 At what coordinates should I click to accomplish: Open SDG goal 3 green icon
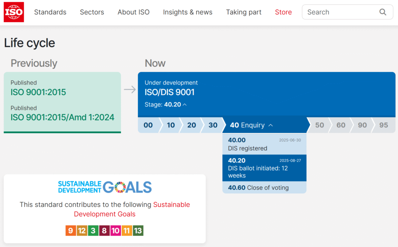tap(93, 231)
